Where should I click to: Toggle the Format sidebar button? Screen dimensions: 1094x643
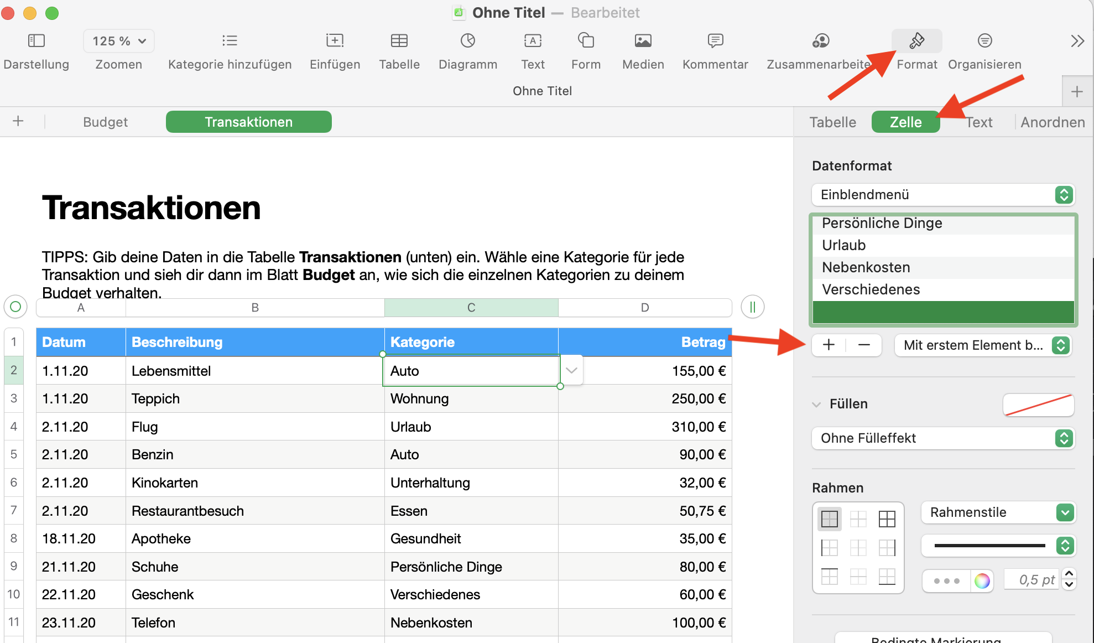click(x=916, y=41)
